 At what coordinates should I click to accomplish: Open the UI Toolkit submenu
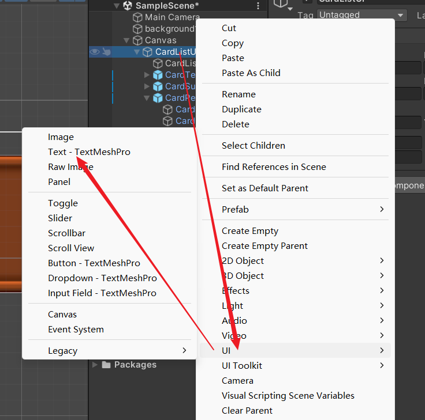coord(295,366)
